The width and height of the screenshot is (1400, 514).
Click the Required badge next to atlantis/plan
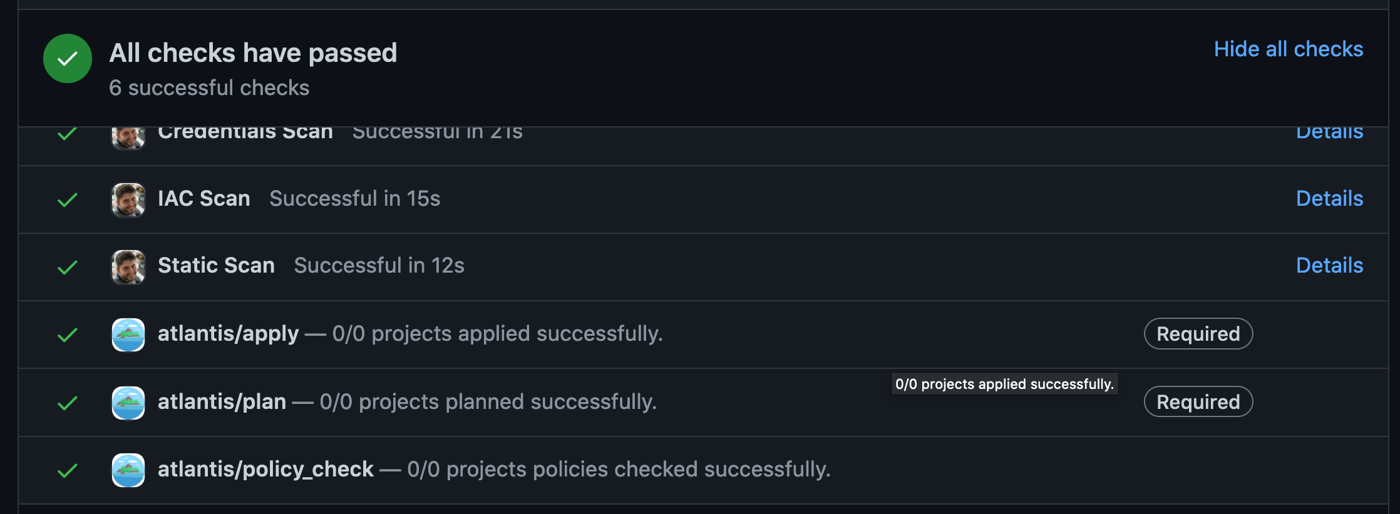coord(1198,402)
